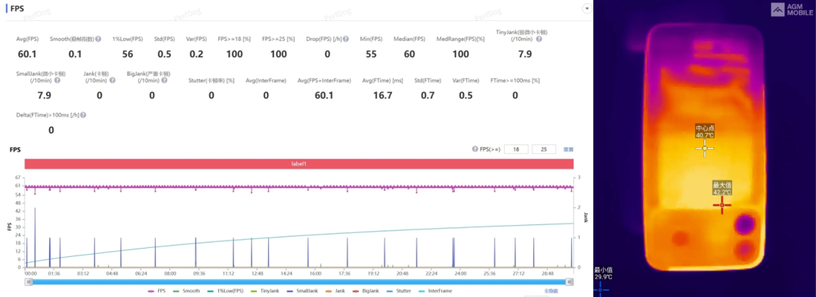The image size is (816, 297).
Task: Open help icon beside SmallJank (/10min)
Action: pos(57,80)
